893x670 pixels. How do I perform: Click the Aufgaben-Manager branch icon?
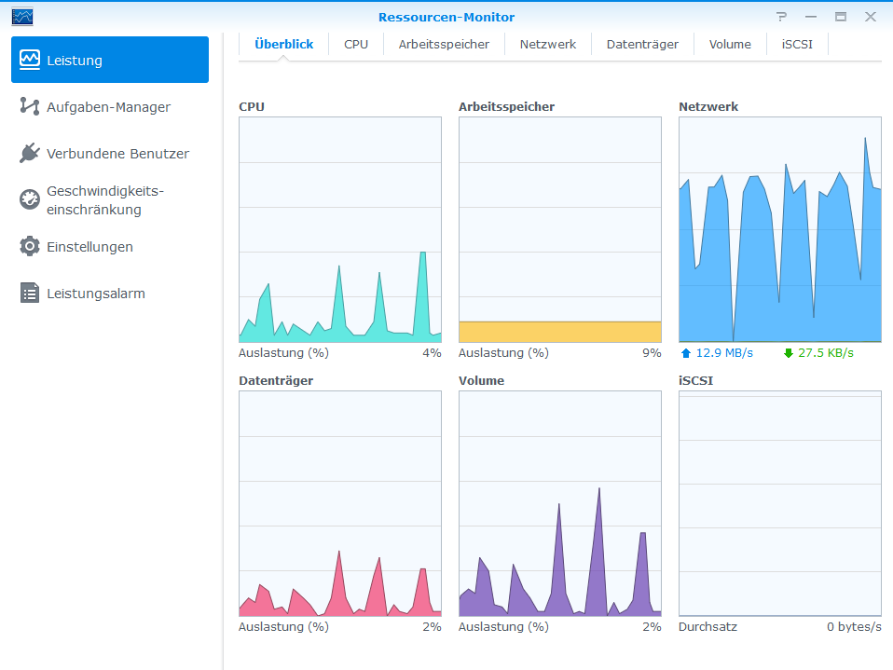coord(30,106)
